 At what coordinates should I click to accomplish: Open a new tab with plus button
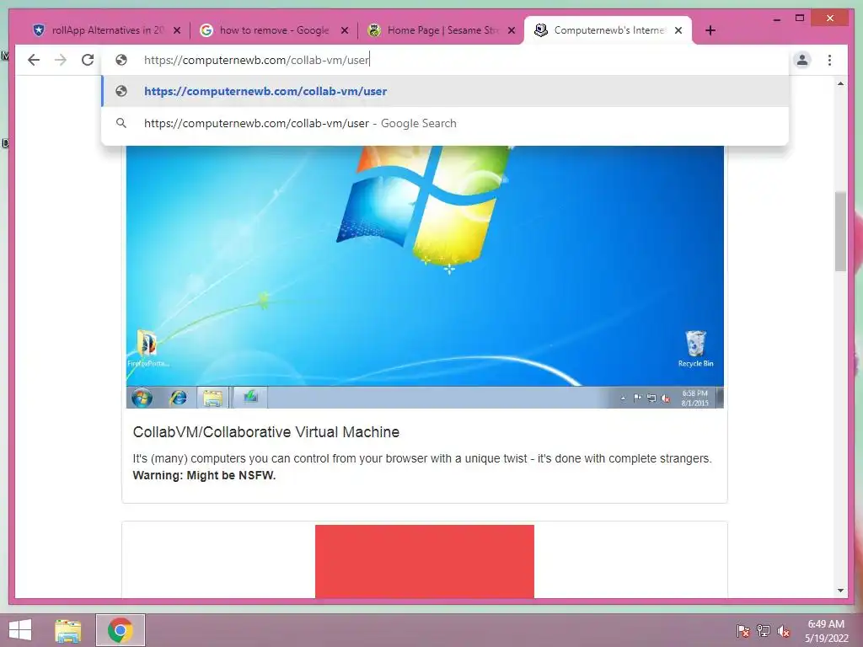point(710,30)
